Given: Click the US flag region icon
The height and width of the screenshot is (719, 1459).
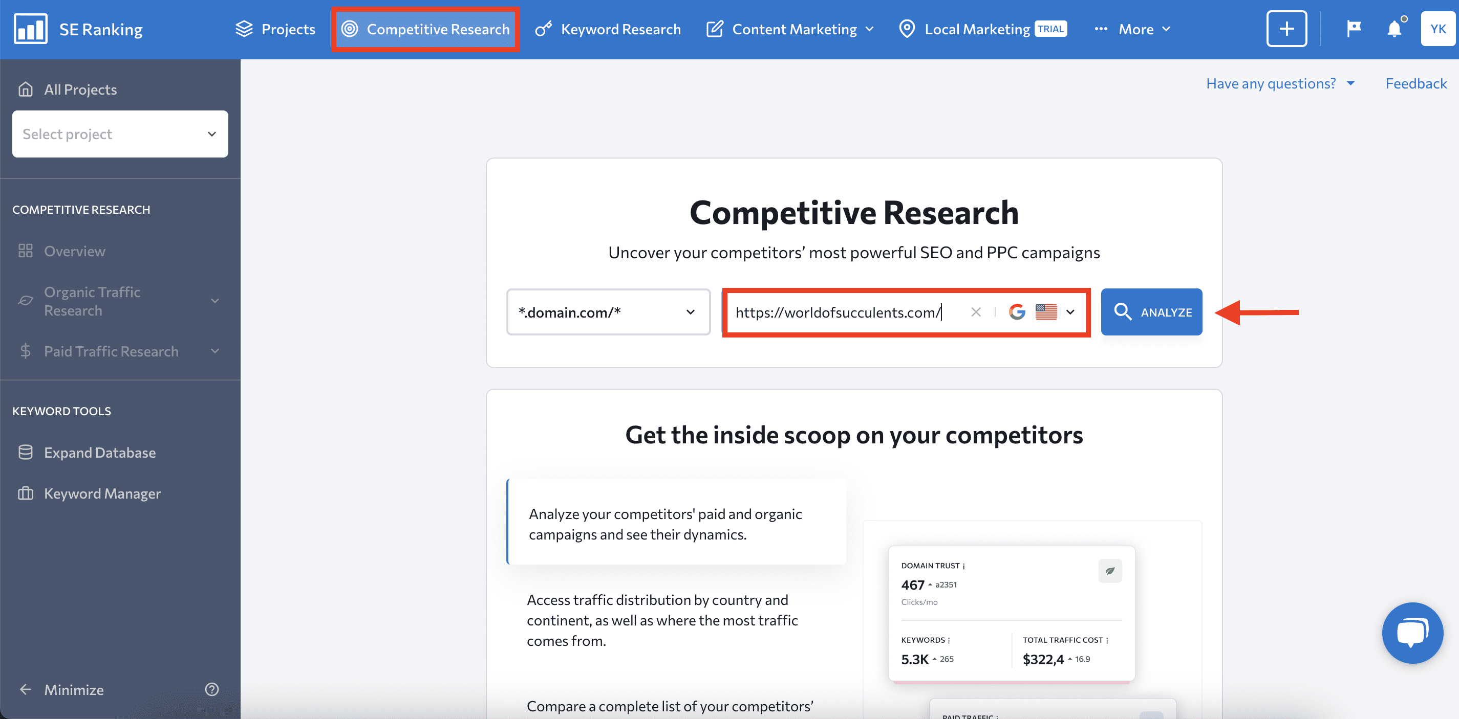Looking at the screenshot, I should 1046,312.
